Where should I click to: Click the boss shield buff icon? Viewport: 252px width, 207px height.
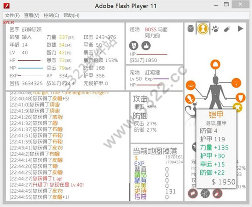point(134,45)
